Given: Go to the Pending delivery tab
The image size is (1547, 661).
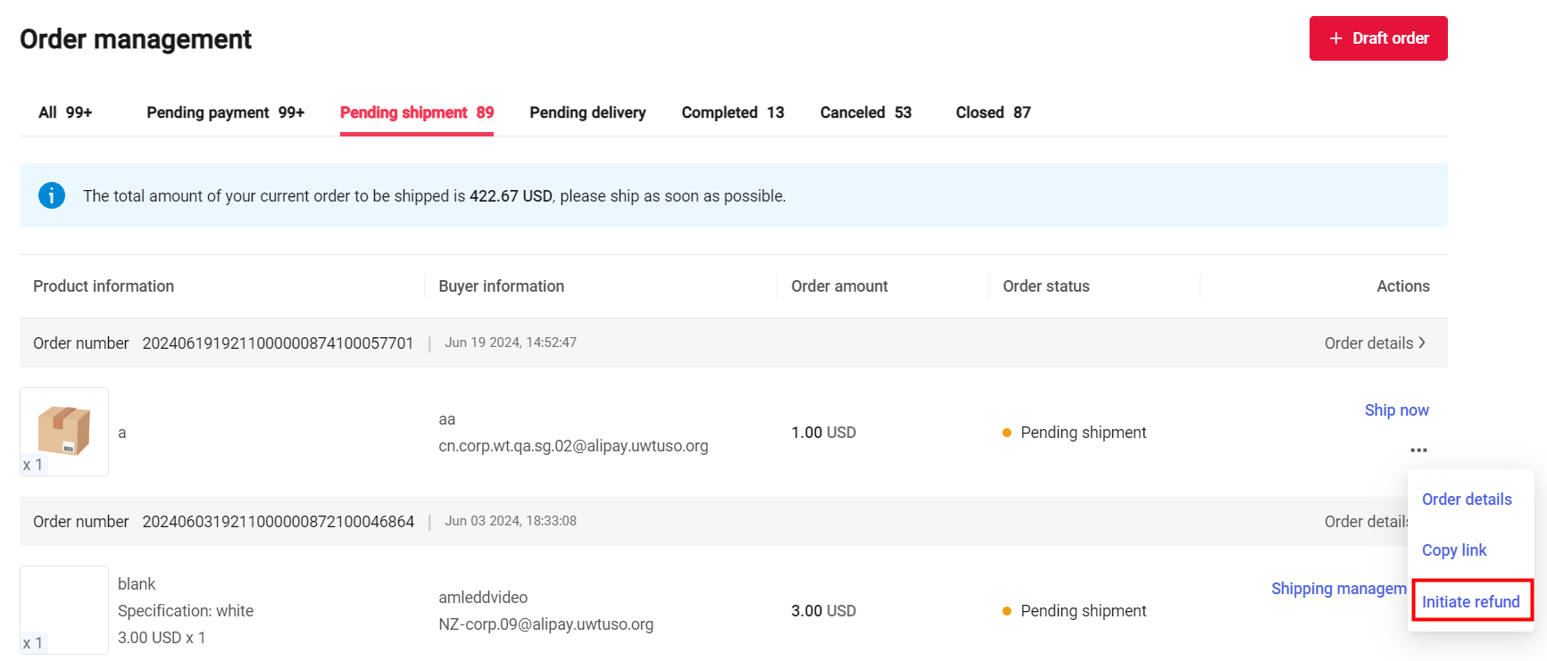Looking at the screenshot, I should click(587, 112).
